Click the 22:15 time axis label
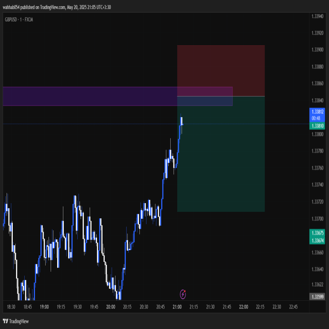This screenshot has height=329, width=329. (260, 307)
